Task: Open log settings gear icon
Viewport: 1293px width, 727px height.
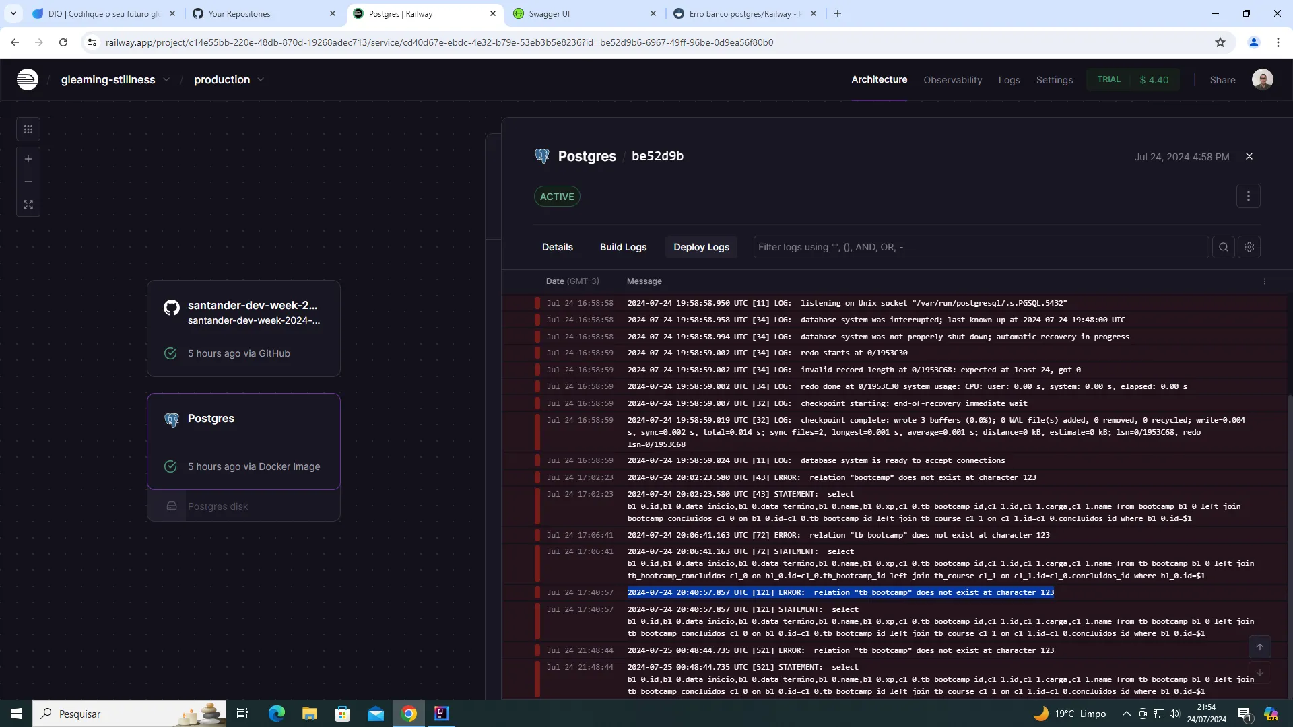Action: point(1249,247)
